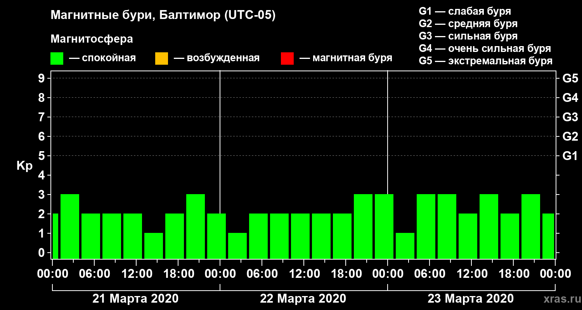Click the Kp 3 bar after 00:00 on 21 March
Screen dimensions: 582x310
pyautogui.click(x=70, y=226)
